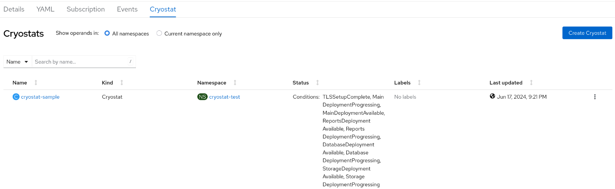Select the All namespaces radio button
Screen dimensions: 615x189
point(107,33)
